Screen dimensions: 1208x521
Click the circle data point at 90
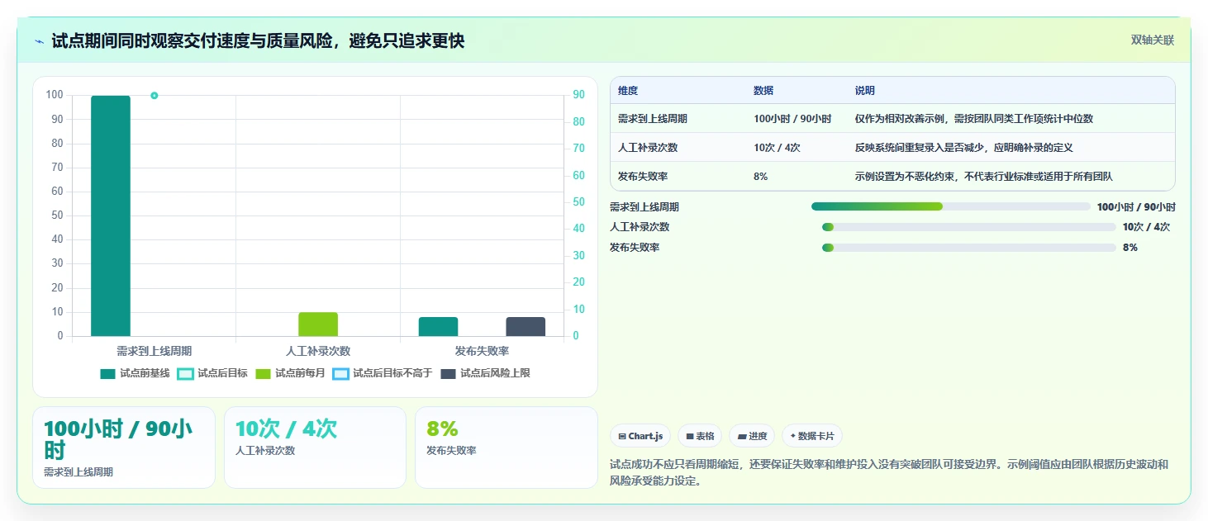(154, 96)
